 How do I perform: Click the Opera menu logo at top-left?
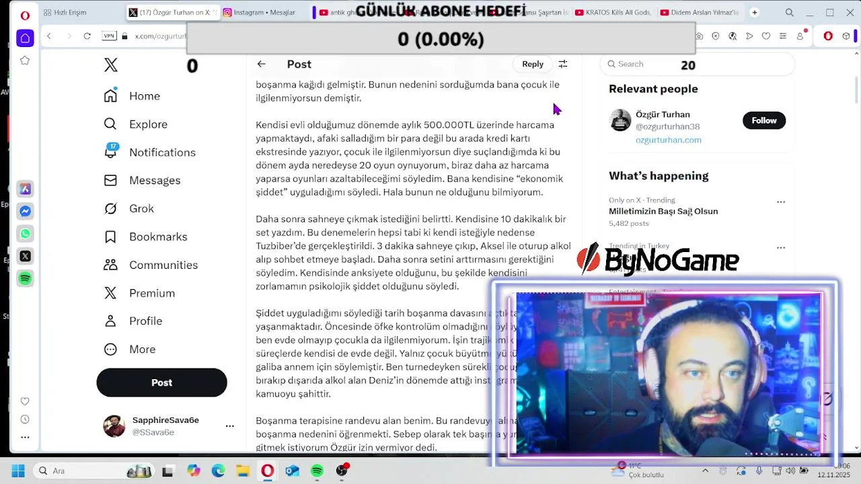pyautogui.click(x=25, y=14)
